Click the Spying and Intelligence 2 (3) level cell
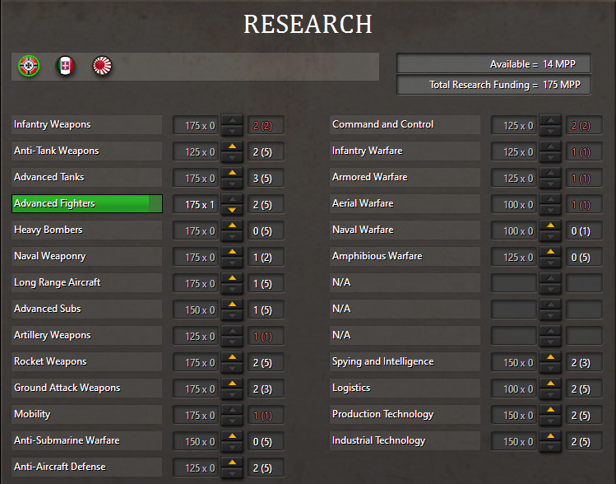 pyautogui.click(x=584, y=362)
